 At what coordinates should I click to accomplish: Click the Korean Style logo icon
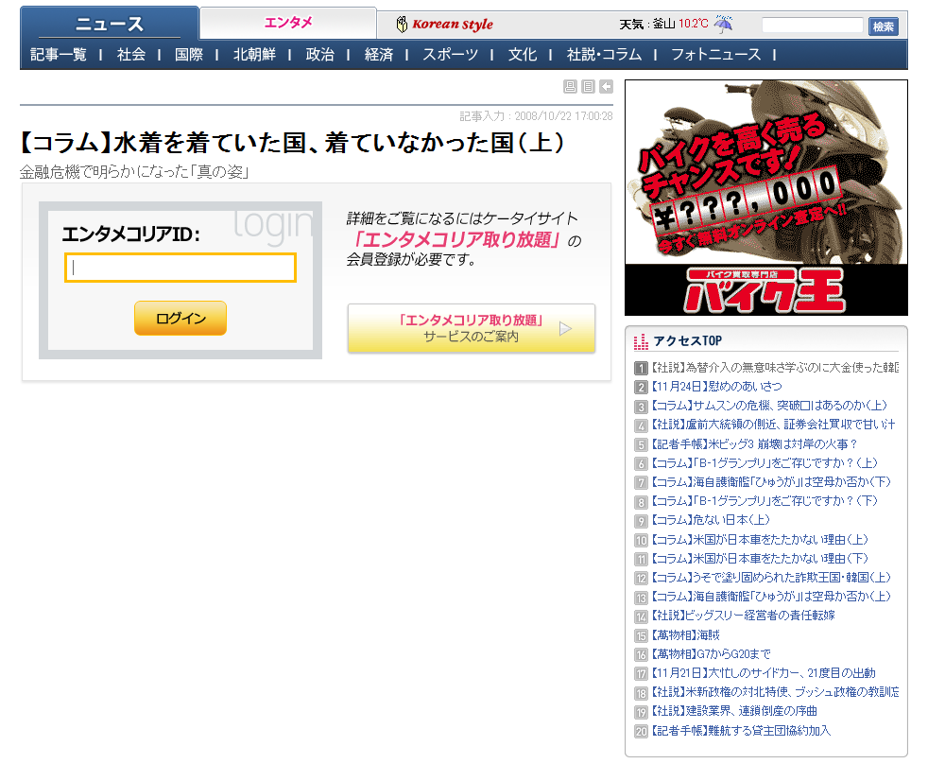[402, 25]
